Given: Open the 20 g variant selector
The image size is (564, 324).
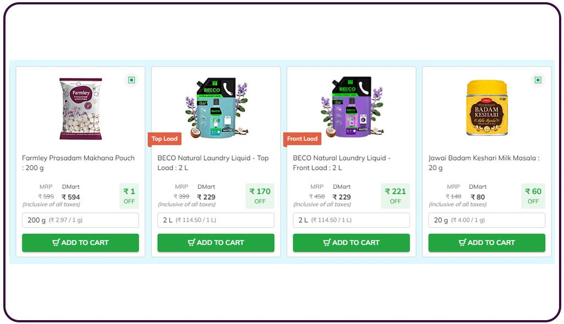Looking at the screenshot, I should click(486, 220).
